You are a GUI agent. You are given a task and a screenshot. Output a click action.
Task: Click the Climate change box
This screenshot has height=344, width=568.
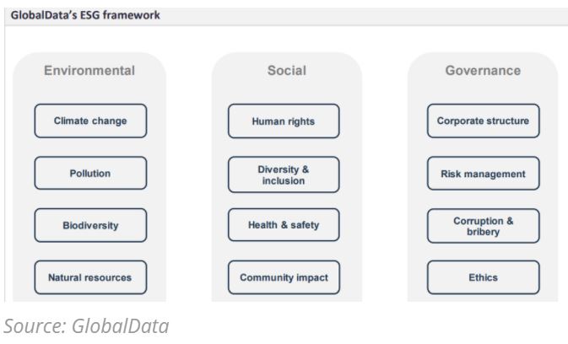[x=90, y=121]
